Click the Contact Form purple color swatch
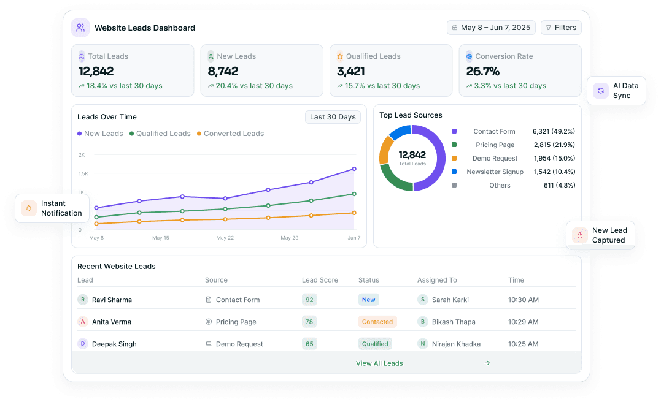The width and height of the screenshot is (661, 402). pos(454,131)
